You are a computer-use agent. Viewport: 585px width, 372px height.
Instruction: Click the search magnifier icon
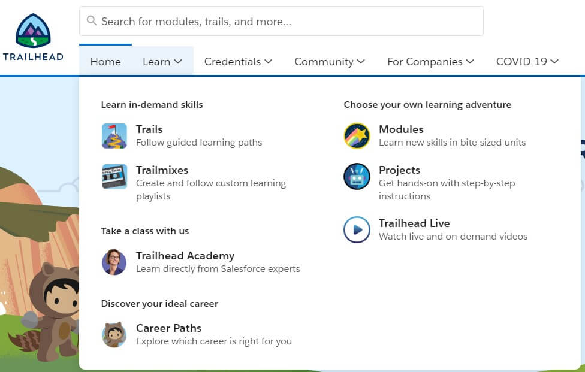92,21
